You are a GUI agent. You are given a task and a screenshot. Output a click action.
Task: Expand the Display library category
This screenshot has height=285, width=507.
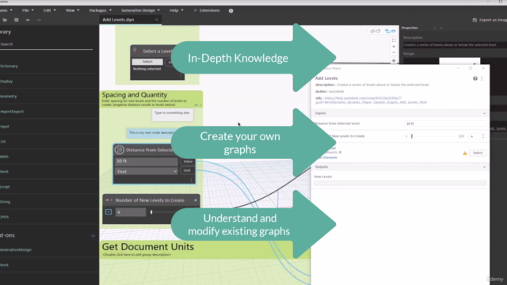point(6,81)
